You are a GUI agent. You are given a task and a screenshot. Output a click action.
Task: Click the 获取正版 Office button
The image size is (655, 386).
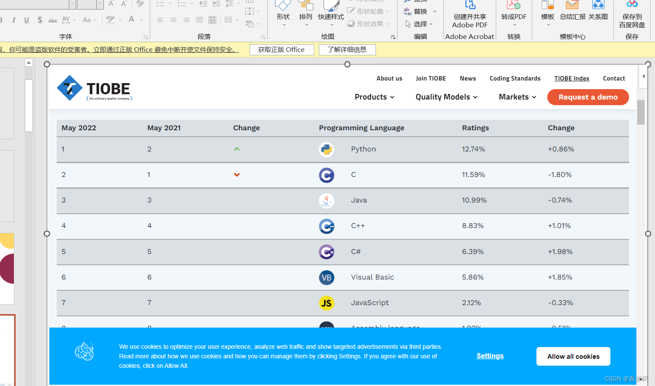point(282,50)
